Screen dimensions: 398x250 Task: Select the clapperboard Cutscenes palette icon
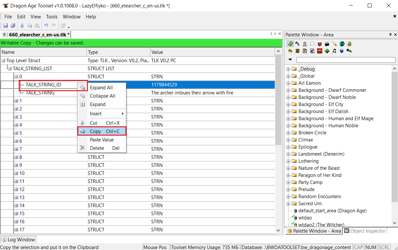click(327, 44)
